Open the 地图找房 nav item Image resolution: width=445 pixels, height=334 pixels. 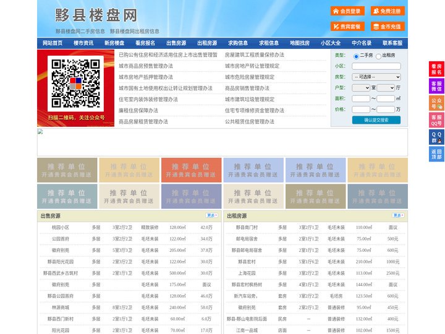click(300, 43)
